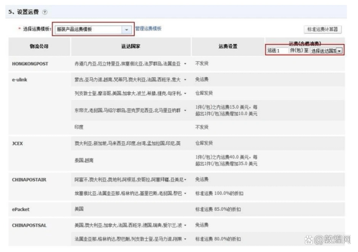Expand CHINAPOSTAIR countries starting with 埃塞俄比亚
The width and height of the screenshot is (358, 252).
[x=185, y=193]
